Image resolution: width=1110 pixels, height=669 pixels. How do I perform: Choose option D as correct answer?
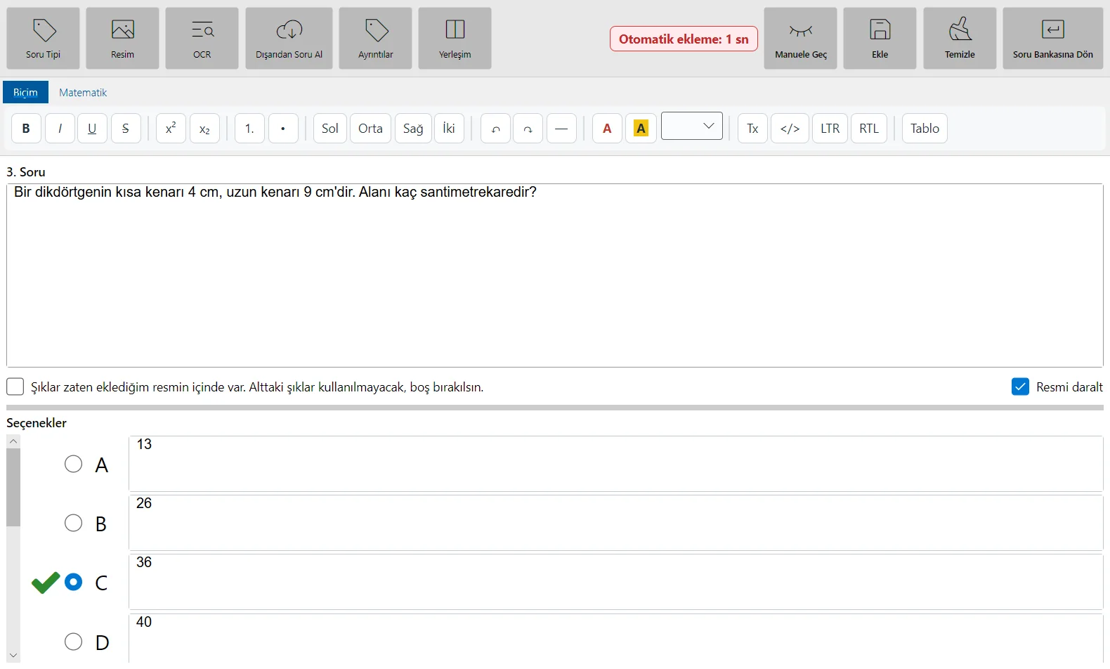(x=73, y=642)
